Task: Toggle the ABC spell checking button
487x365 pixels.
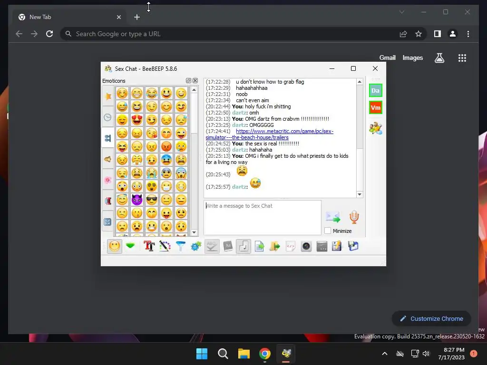Action: (x=212, y=247)
